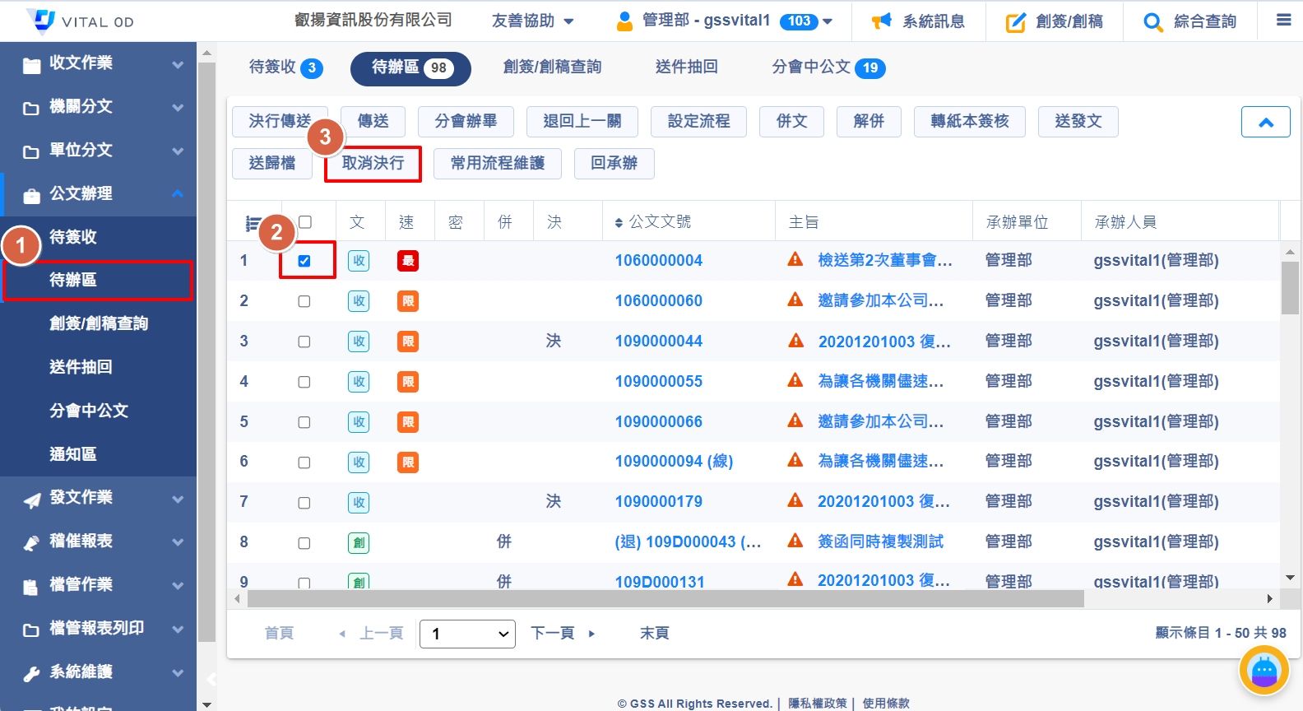Viewport: 1303px width, 711px height.
Task: Click warning triangle for document 1060000060
Action: click(x=795, y=300)
